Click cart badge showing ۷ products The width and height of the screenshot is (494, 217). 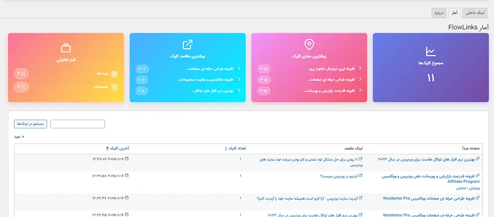point(21,87)
